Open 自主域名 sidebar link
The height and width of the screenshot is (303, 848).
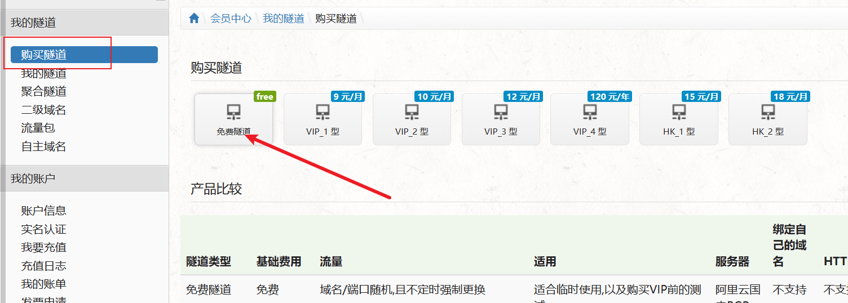44,146
